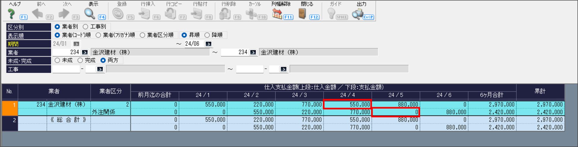Open the period end 24/06 picker arrow
This screenshot has width=578, height=147.
208,44
